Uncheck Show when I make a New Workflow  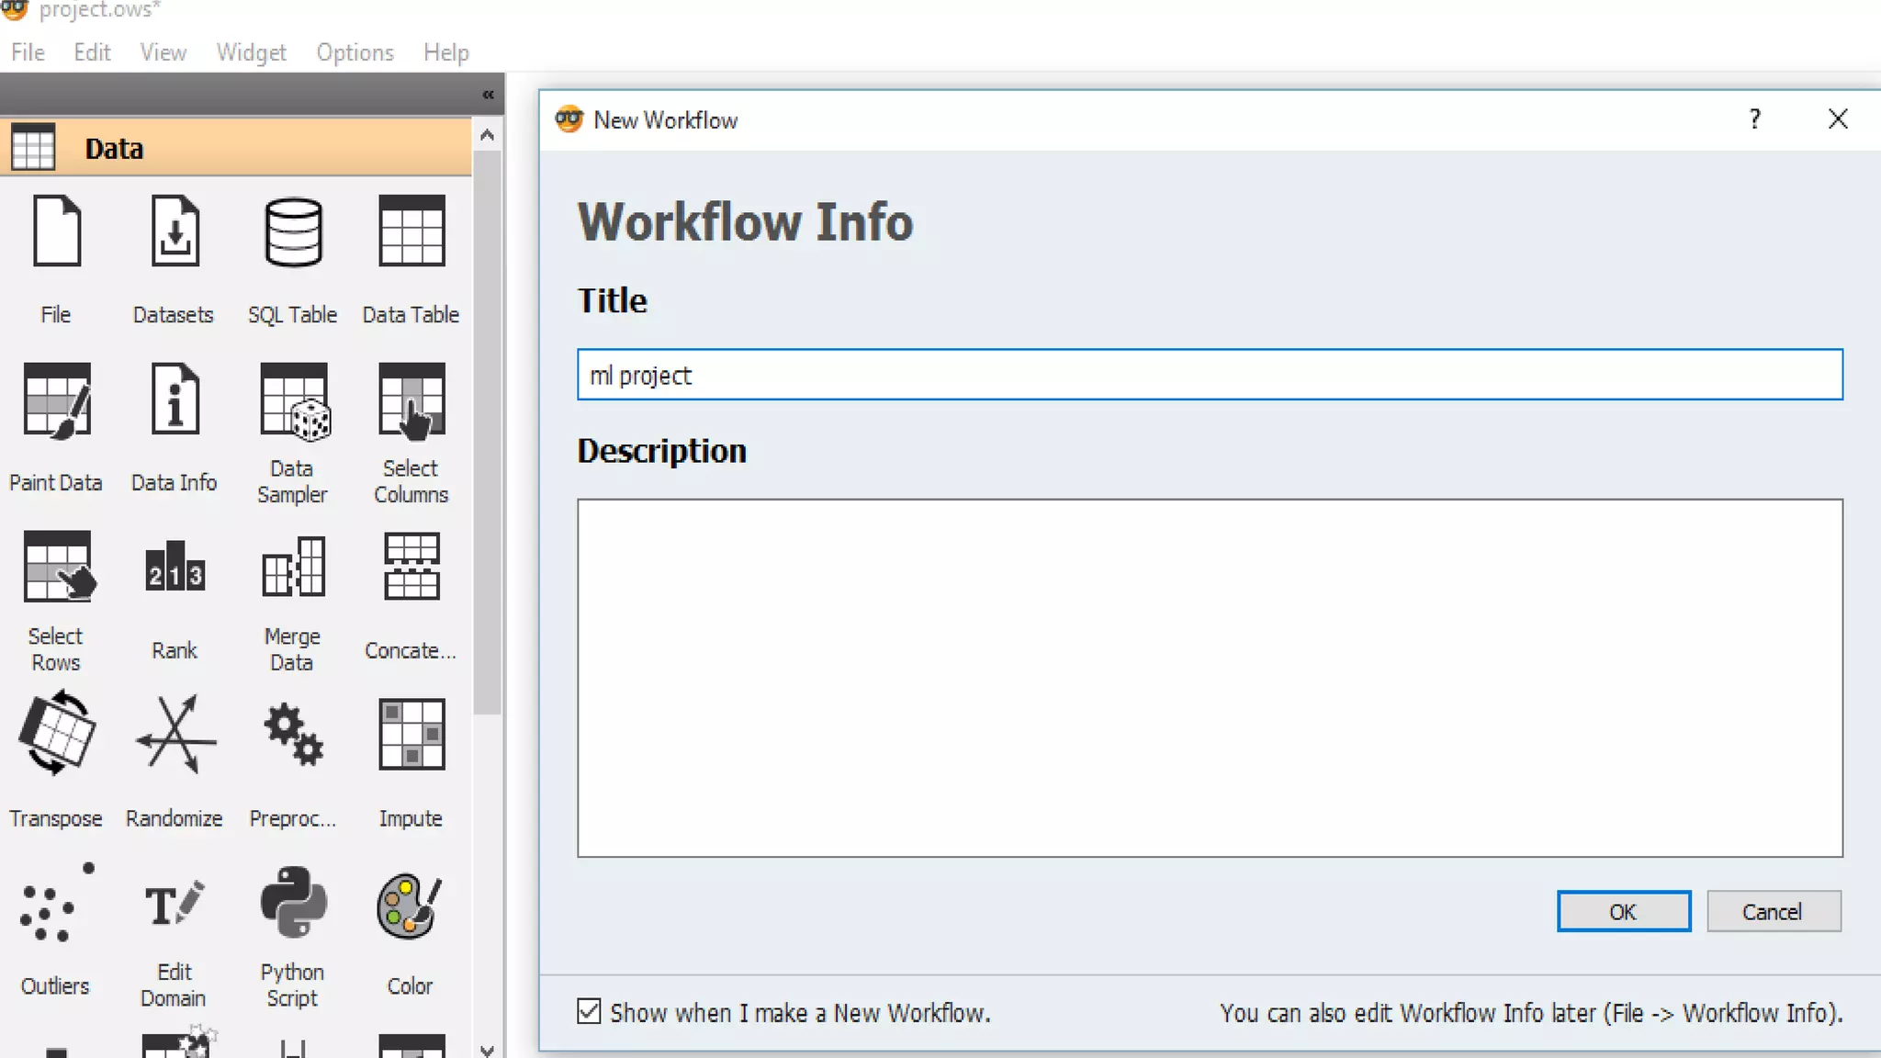pyautogui.click(x=589, y=1012)
